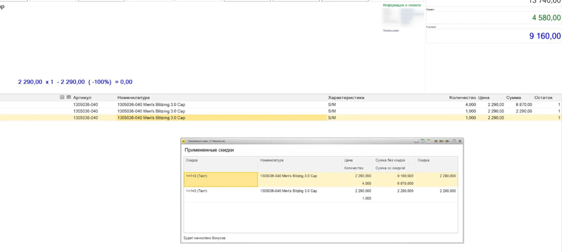Click the 1,000 quantity in the discounts dialog

(x=367, y=198)
